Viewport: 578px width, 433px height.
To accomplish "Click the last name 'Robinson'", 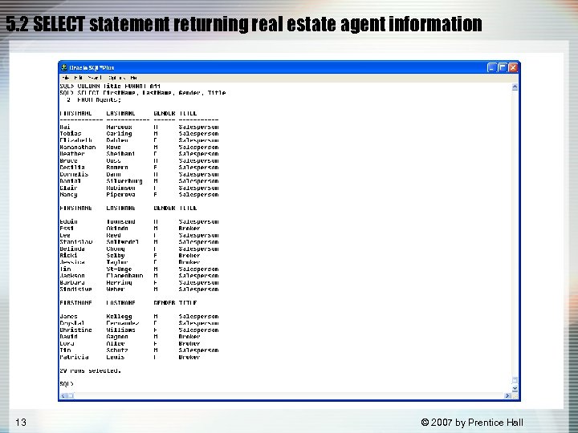I will [121, 188].
